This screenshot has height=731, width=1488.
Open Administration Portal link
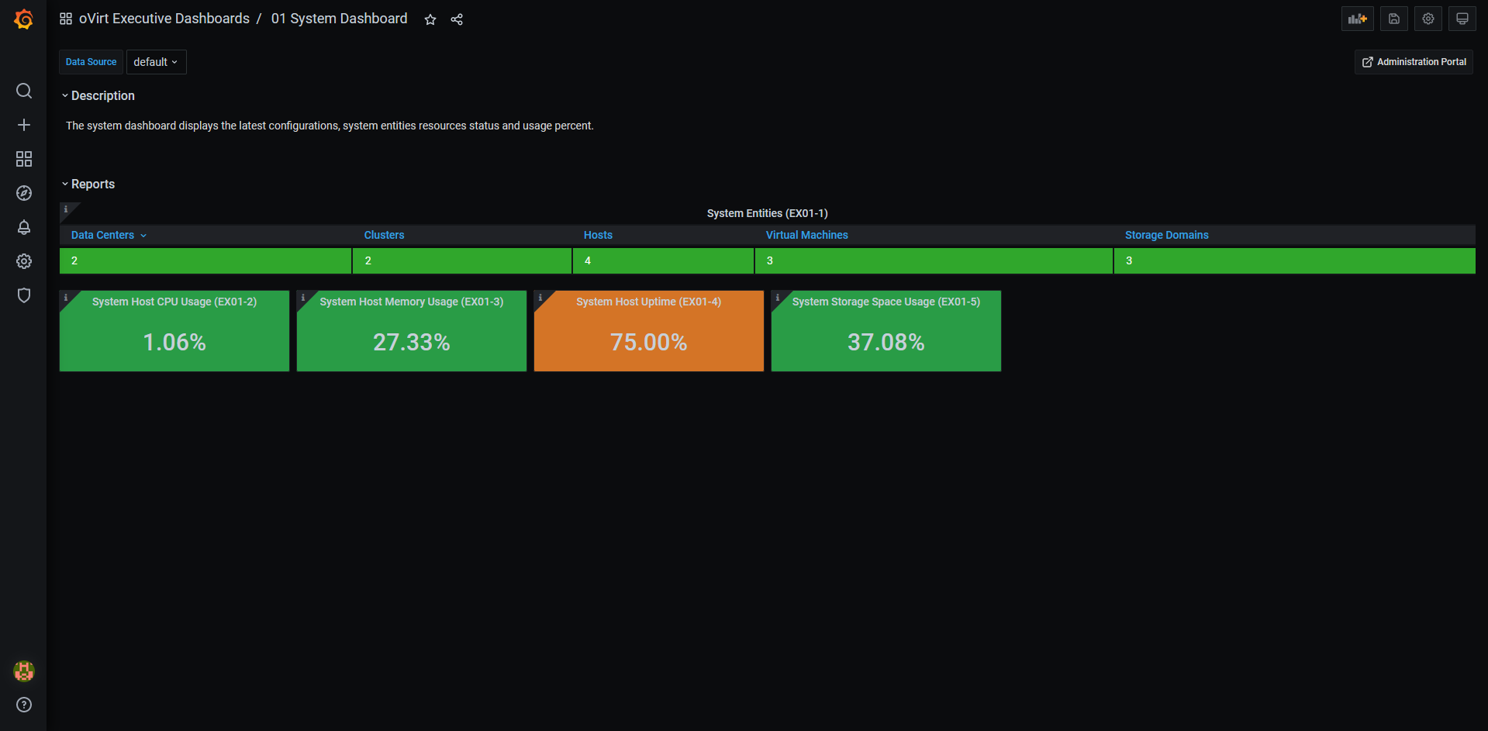(x=1414, y=62)
